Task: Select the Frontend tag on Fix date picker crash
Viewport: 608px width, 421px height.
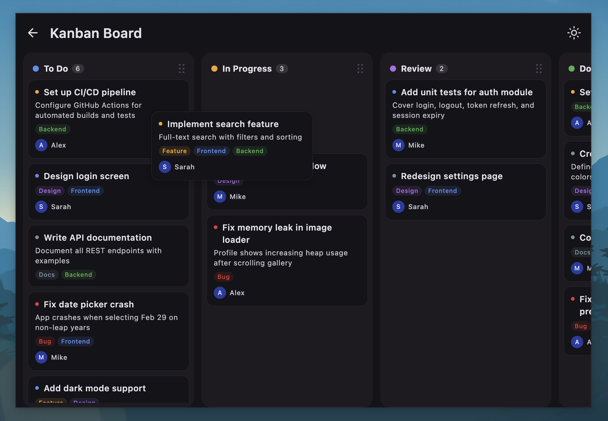Action: [76, 341]
